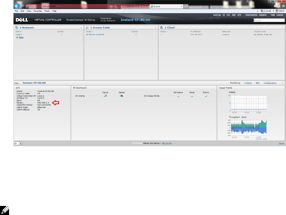Open the browser Help menu
The image size is (286, 215).
[54, 11]
